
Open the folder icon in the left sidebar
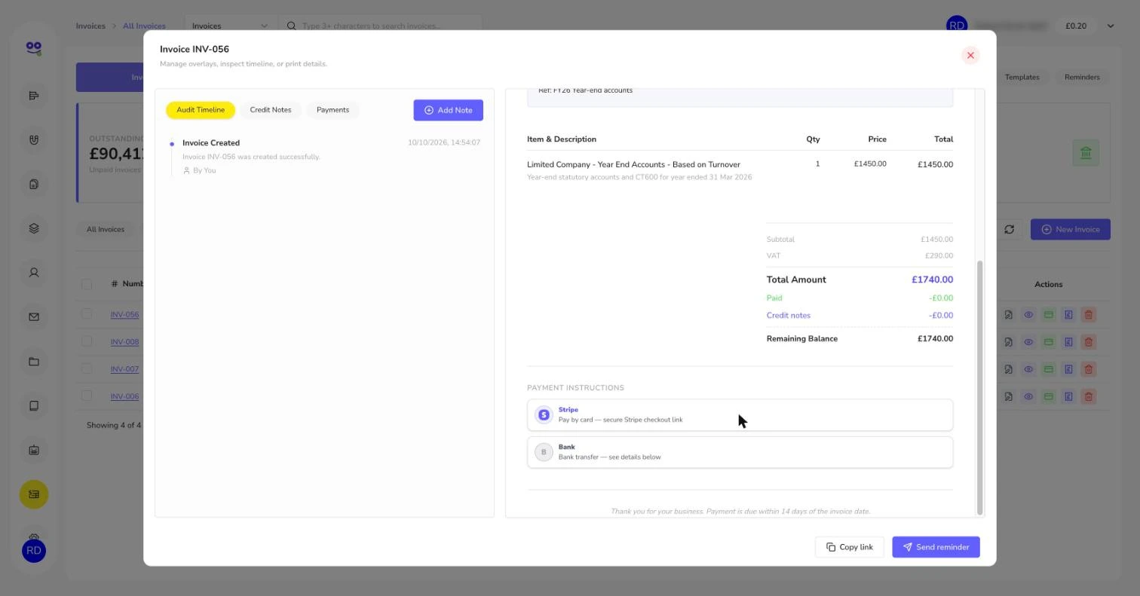pos(34,362)
